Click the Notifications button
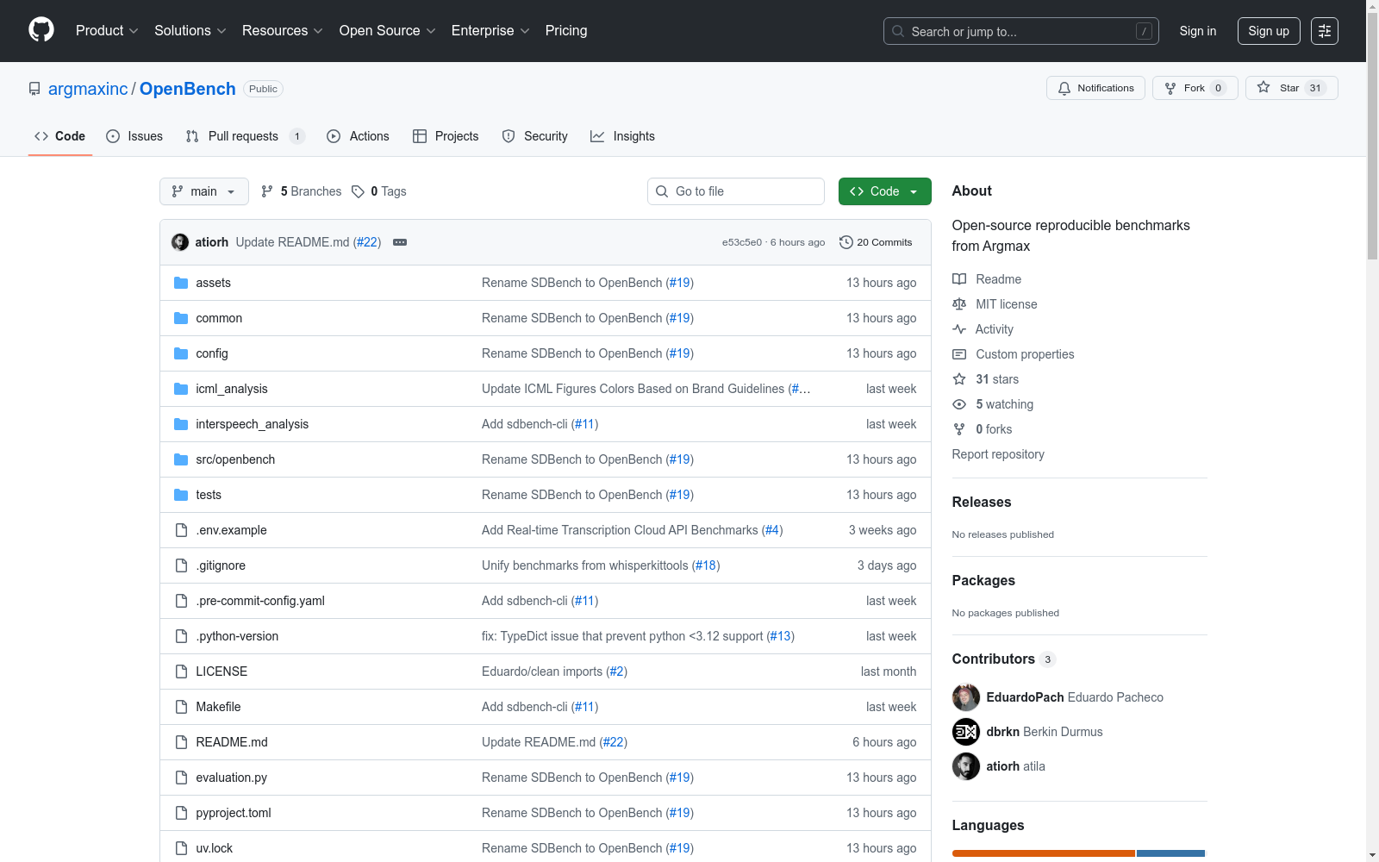Screen dimensions: 1379x862 [x=1096, y=88]
